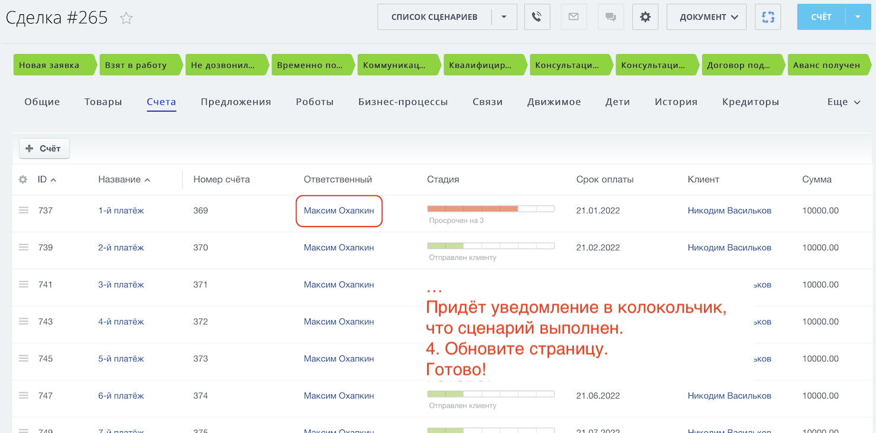Open the История tab

(676, 102)
